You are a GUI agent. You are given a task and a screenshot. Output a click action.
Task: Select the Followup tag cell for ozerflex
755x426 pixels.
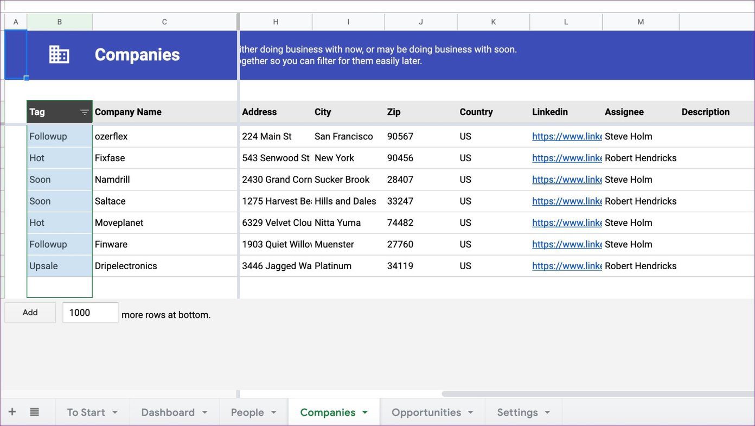(60, 136)
